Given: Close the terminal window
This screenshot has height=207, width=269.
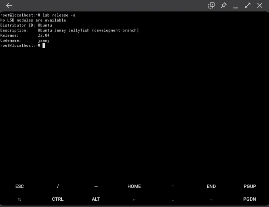Looking at the screenshot, I should coord(260,5).
